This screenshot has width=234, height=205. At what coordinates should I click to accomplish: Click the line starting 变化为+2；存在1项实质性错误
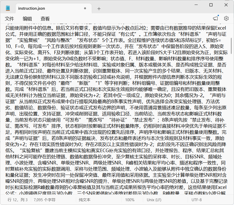click(116, 144)
